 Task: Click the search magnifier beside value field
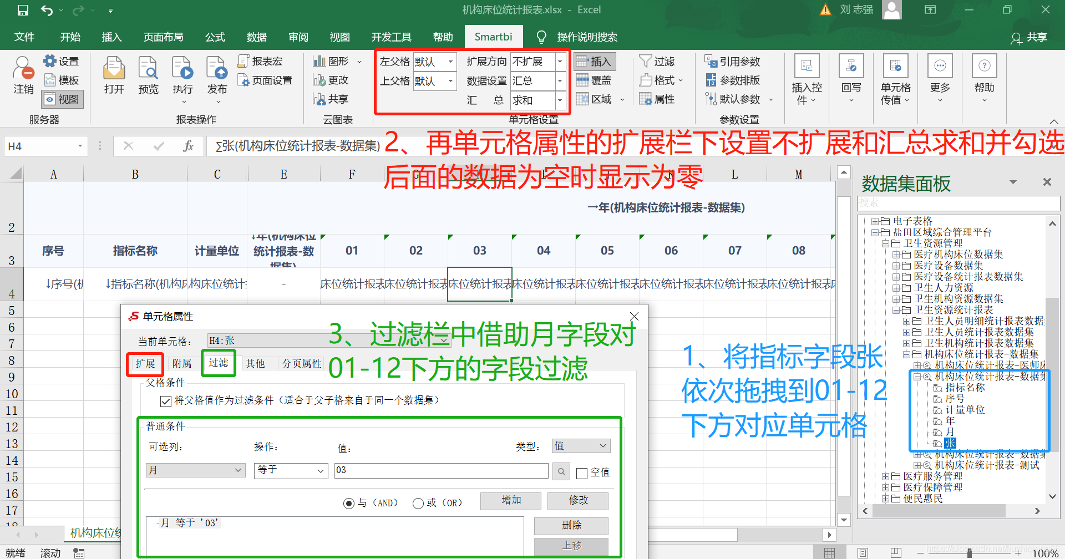(561, 471)
